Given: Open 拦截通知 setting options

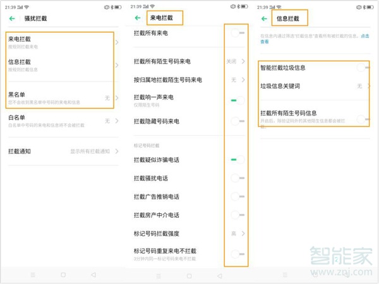Looking at the screenshot, I should (62, 151).
